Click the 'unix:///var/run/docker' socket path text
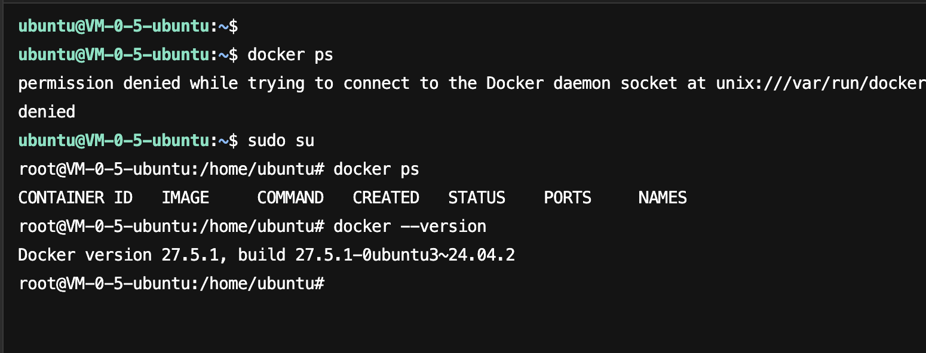Image resolution: width=926 pixels, height=353 pixels. 821,83
